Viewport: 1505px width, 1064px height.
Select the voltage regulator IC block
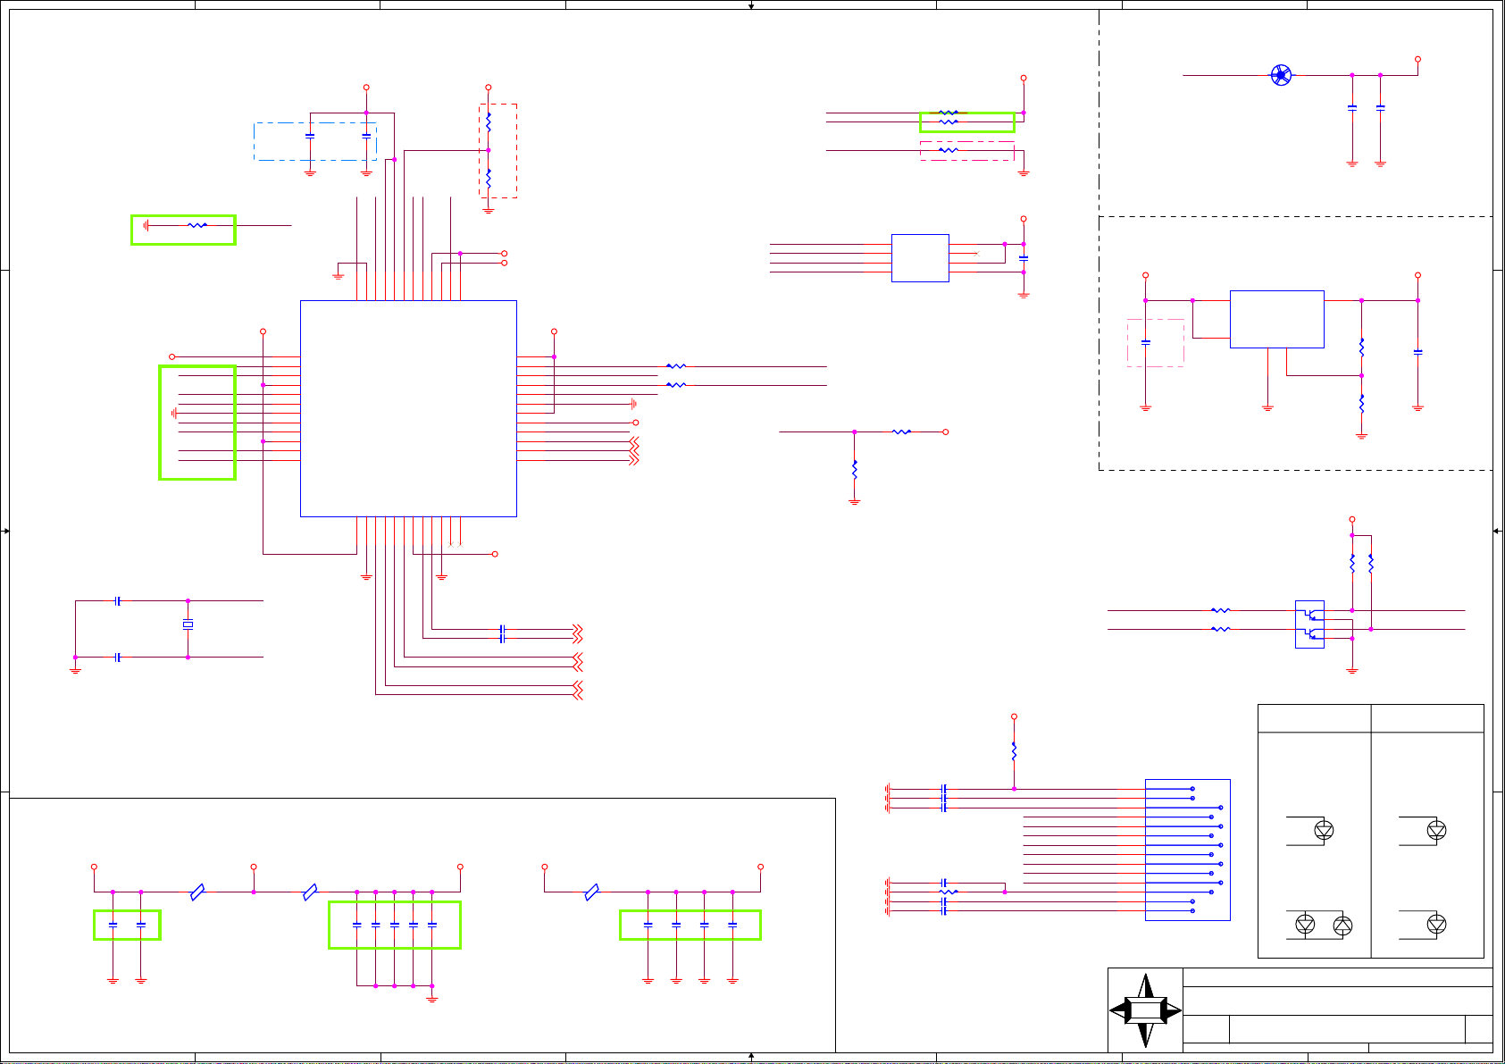click(x=1276, y=319)
